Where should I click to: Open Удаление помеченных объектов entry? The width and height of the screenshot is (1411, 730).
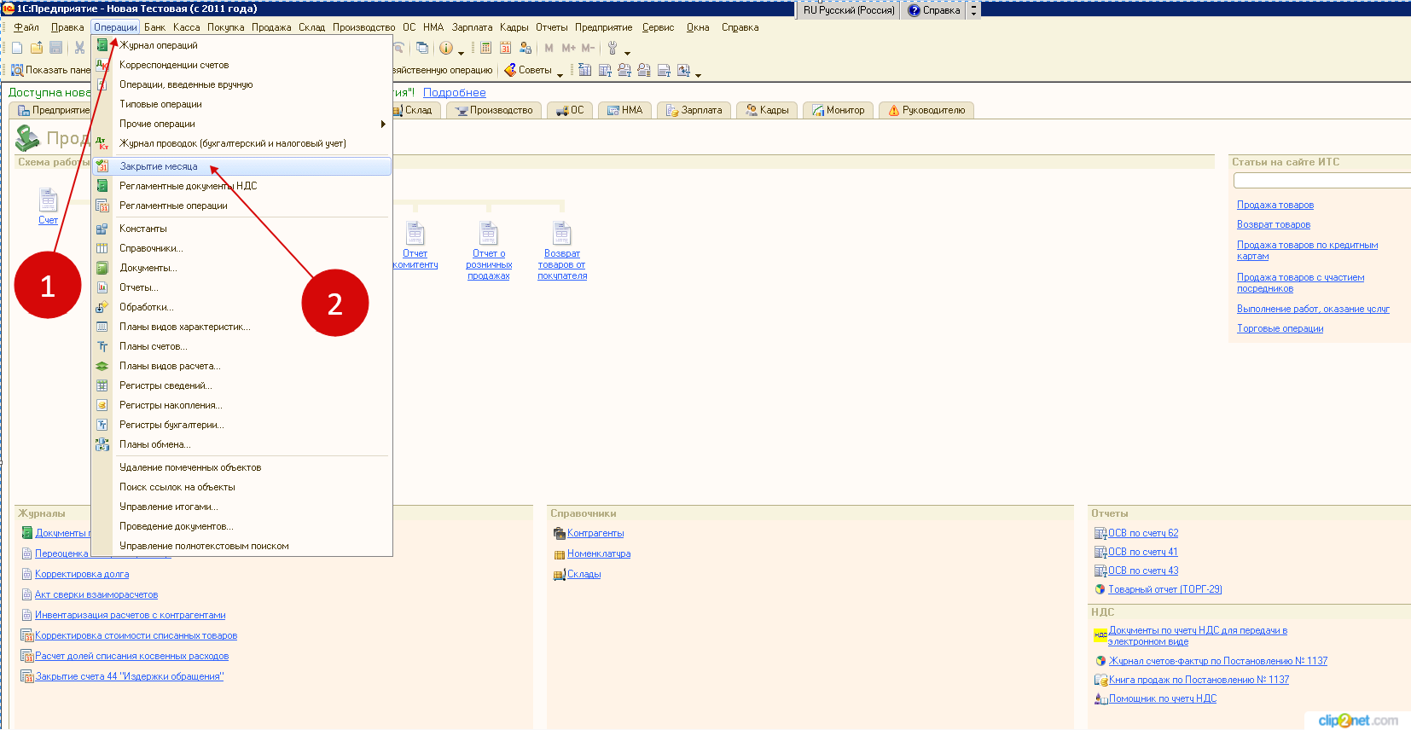241,467
